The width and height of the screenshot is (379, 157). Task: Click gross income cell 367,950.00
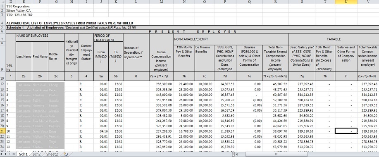(161, 147)
